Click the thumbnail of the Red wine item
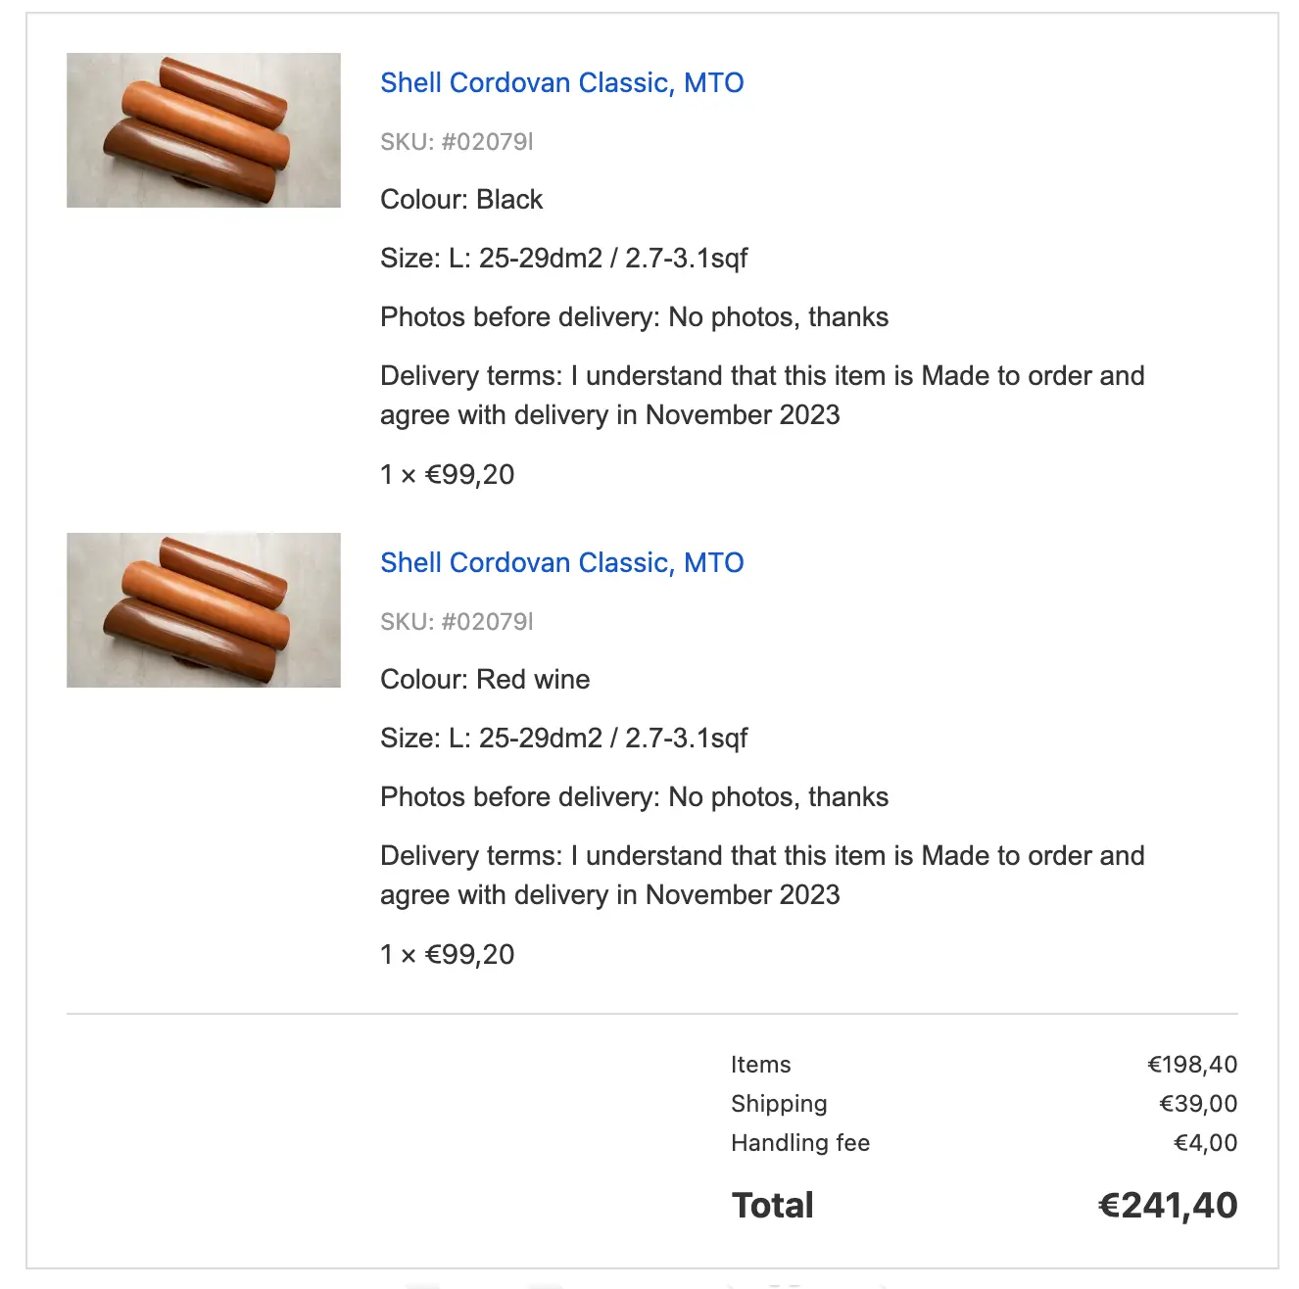Viewport: 1299px width, 1289px height. coord(204,610)
